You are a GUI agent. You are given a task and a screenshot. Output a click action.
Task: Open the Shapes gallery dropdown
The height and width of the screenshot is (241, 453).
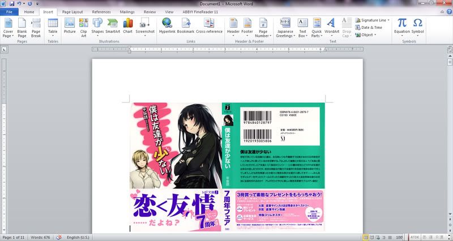[x=97, y=28]
